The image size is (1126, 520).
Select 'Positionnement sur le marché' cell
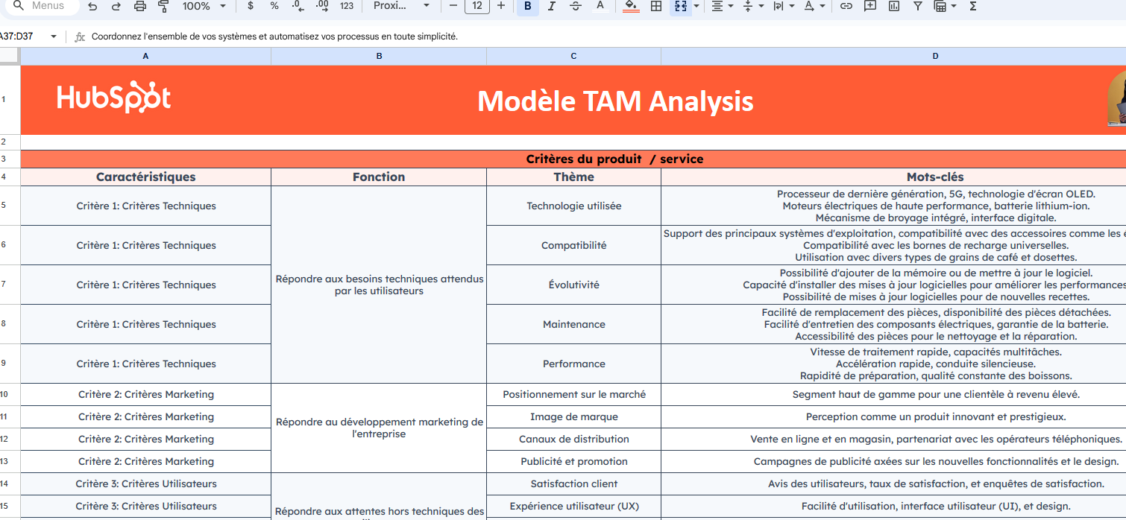click(573, 394)
